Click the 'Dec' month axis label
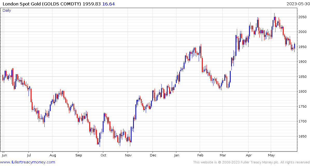 click(x=153, y=155)
